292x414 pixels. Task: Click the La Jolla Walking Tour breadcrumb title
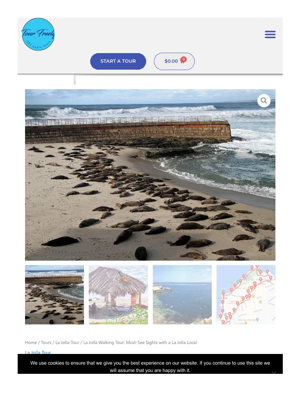pos(140,342)
